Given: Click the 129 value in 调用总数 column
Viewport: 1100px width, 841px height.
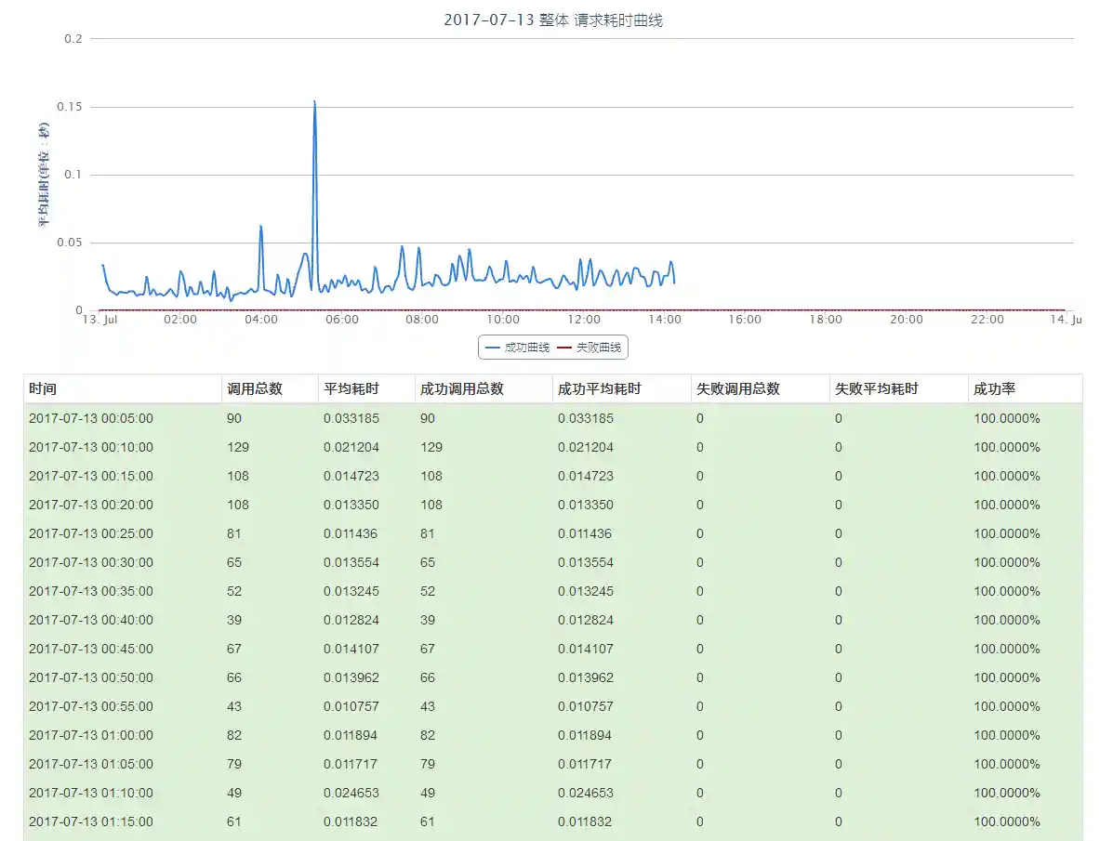Looking at the screenshot, I should [x=239, y=447].
